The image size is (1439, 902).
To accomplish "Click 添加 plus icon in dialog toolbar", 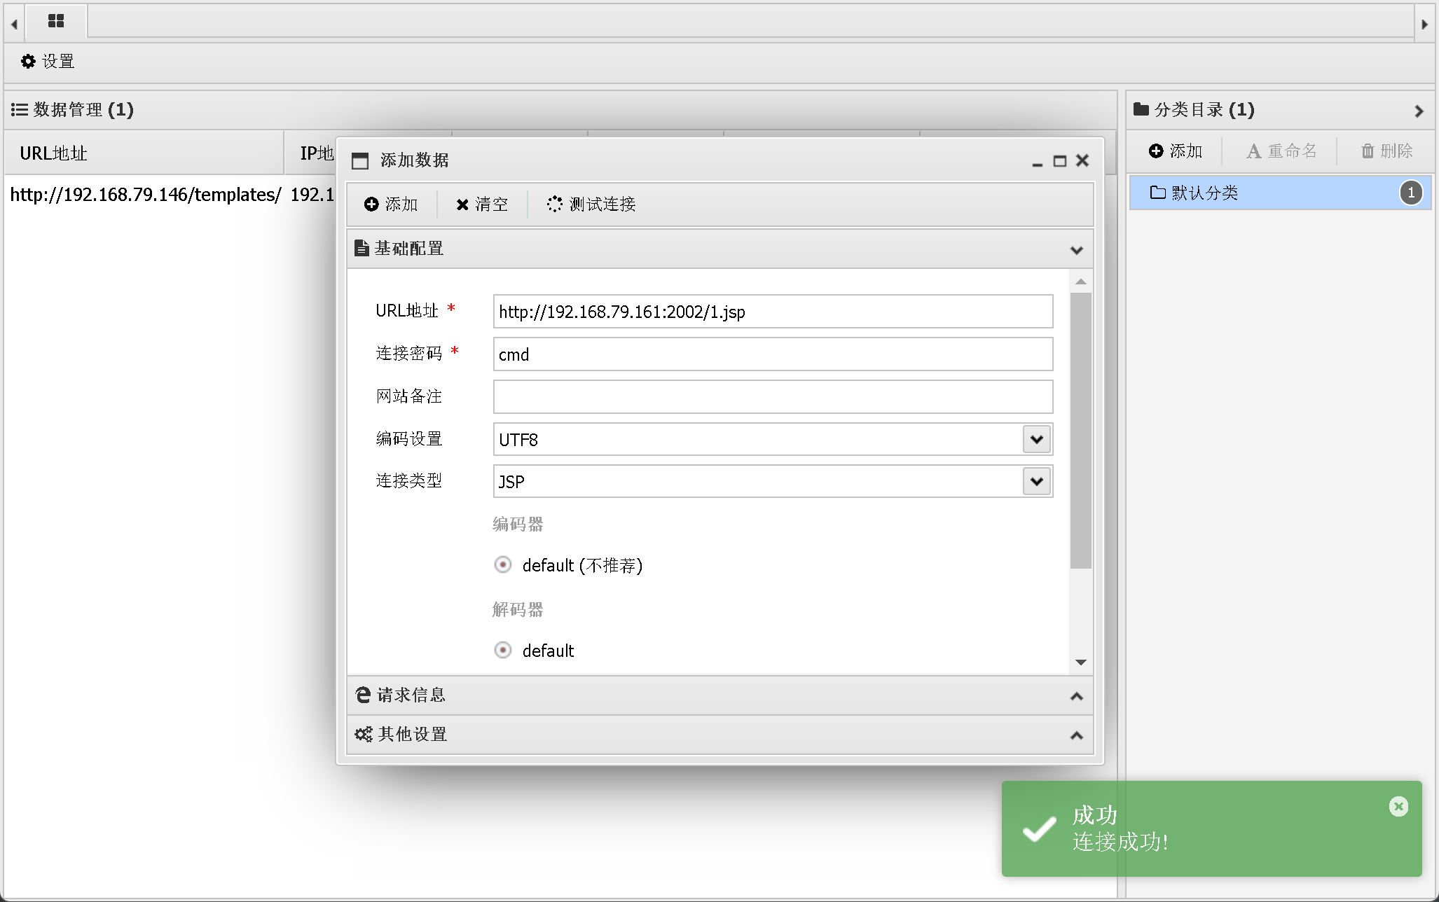I will pos(391,204).
